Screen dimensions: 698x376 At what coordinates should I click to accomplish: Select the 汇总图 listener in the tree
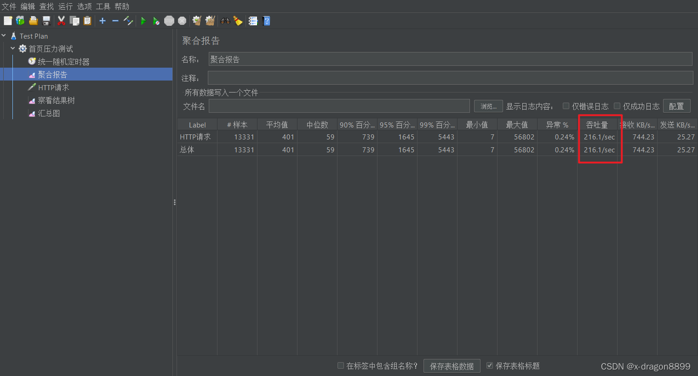[49, 113]
